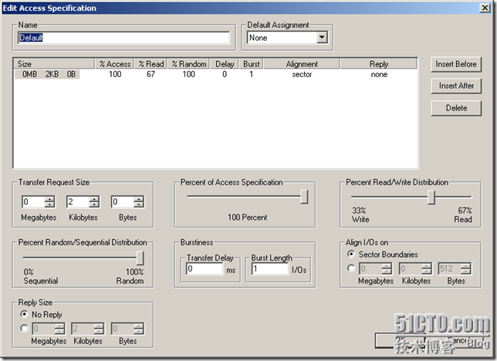Close the Edit Access Specification dialog
Image resolution: width=497 pixels, height=361 pixels.
tap(485, 8)
